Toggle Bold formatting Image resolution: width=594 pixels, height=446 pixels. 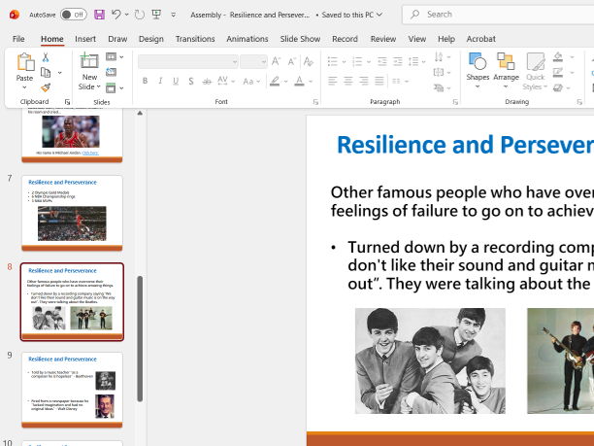coord(145,81)
